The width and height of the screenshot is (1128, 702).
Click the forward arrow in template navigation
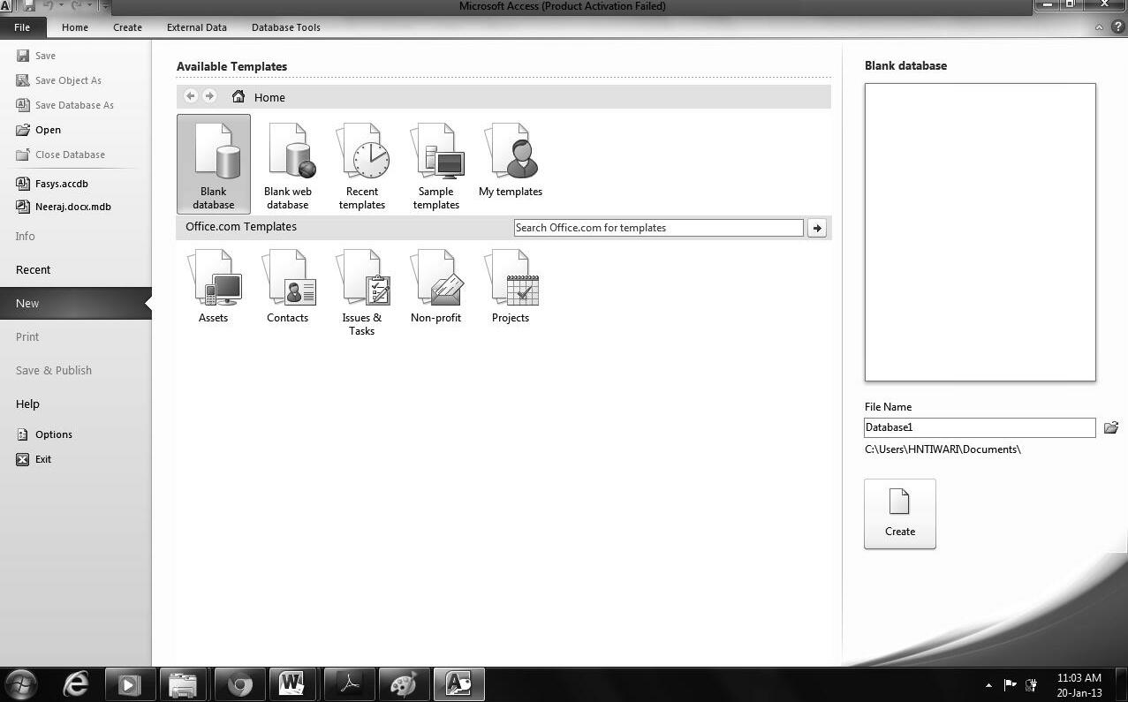click(x=209, y=96)
